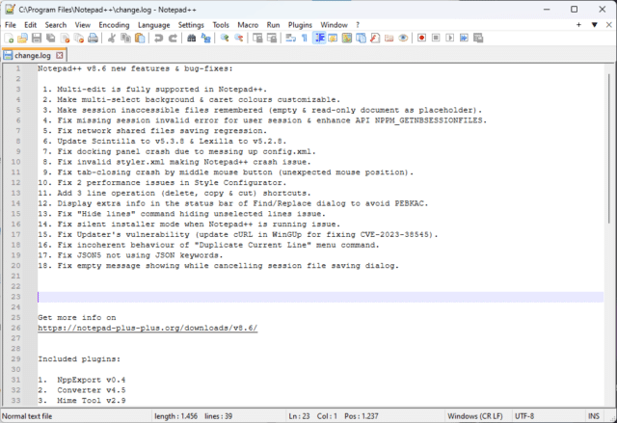Click the Close All toolbar icon
The height and width of the screenshot is (423, 617).
click(79, 39)
